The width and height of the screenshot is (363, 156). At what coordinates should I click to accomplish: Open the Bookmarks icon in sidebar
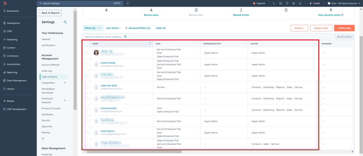tap(5, 11)
